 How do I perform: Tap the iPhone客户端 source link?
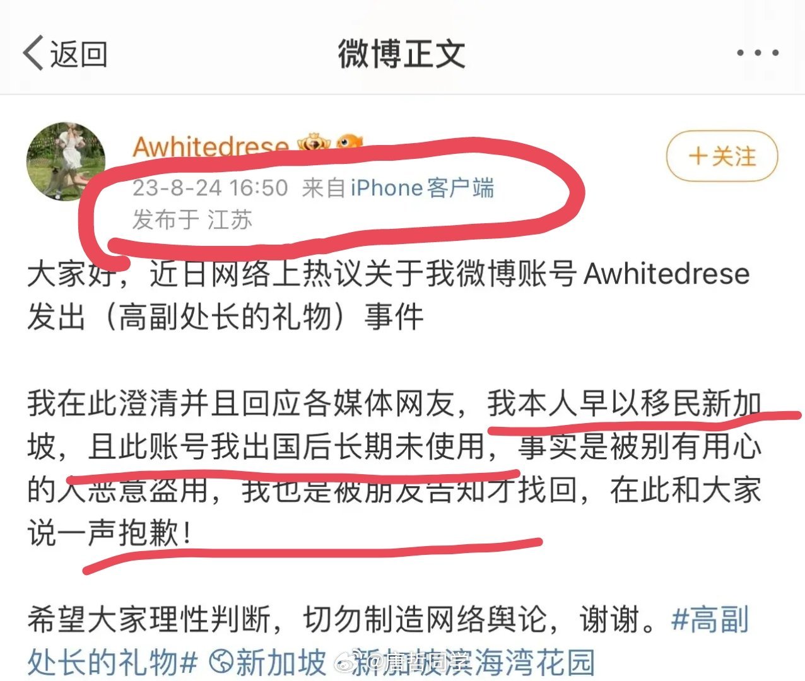[x=422, y=188]
